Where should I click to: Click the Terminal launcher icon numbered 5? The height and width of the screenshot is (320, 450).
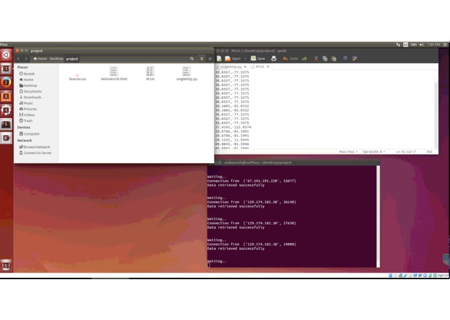click(6, 124)
